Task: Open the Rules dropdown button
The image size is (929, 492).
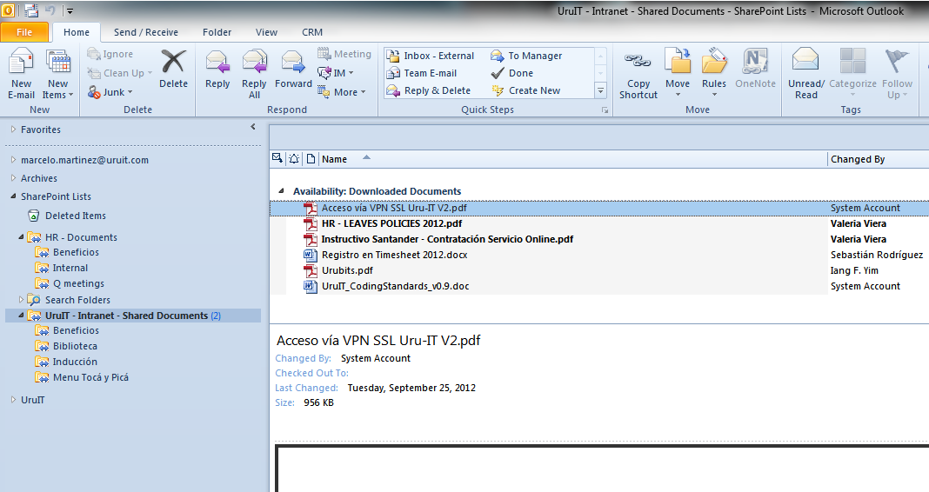Action: [x=714, y=74]
